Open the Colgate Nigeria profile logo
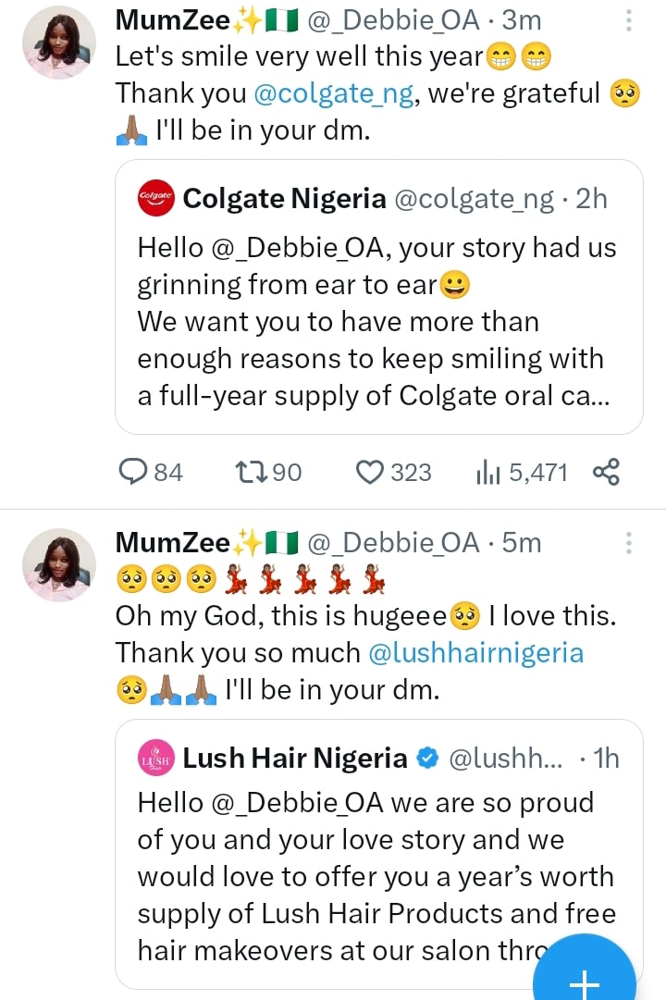The height and width of the screenshot is (1000, 666). [x=155, y=199]
